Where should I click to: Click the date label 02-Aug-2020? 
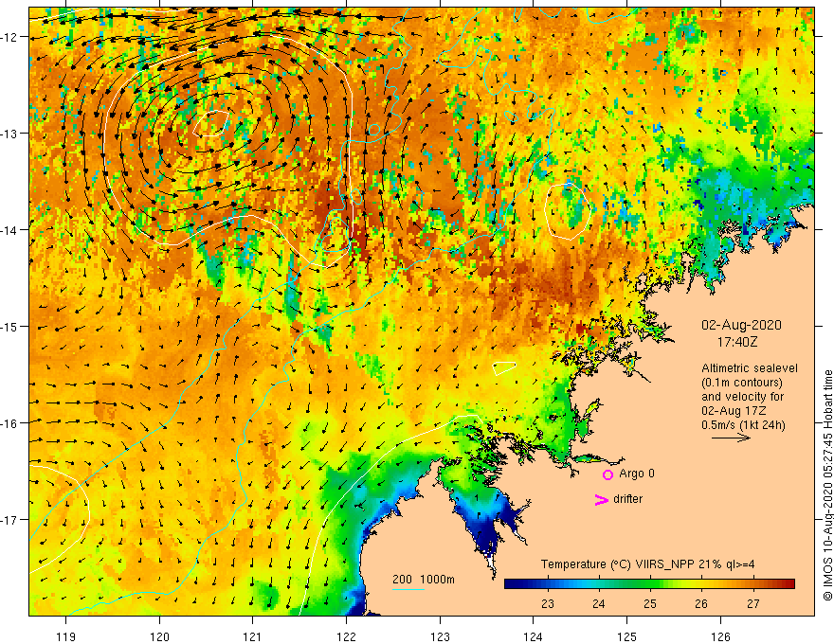tap(741, 325)
